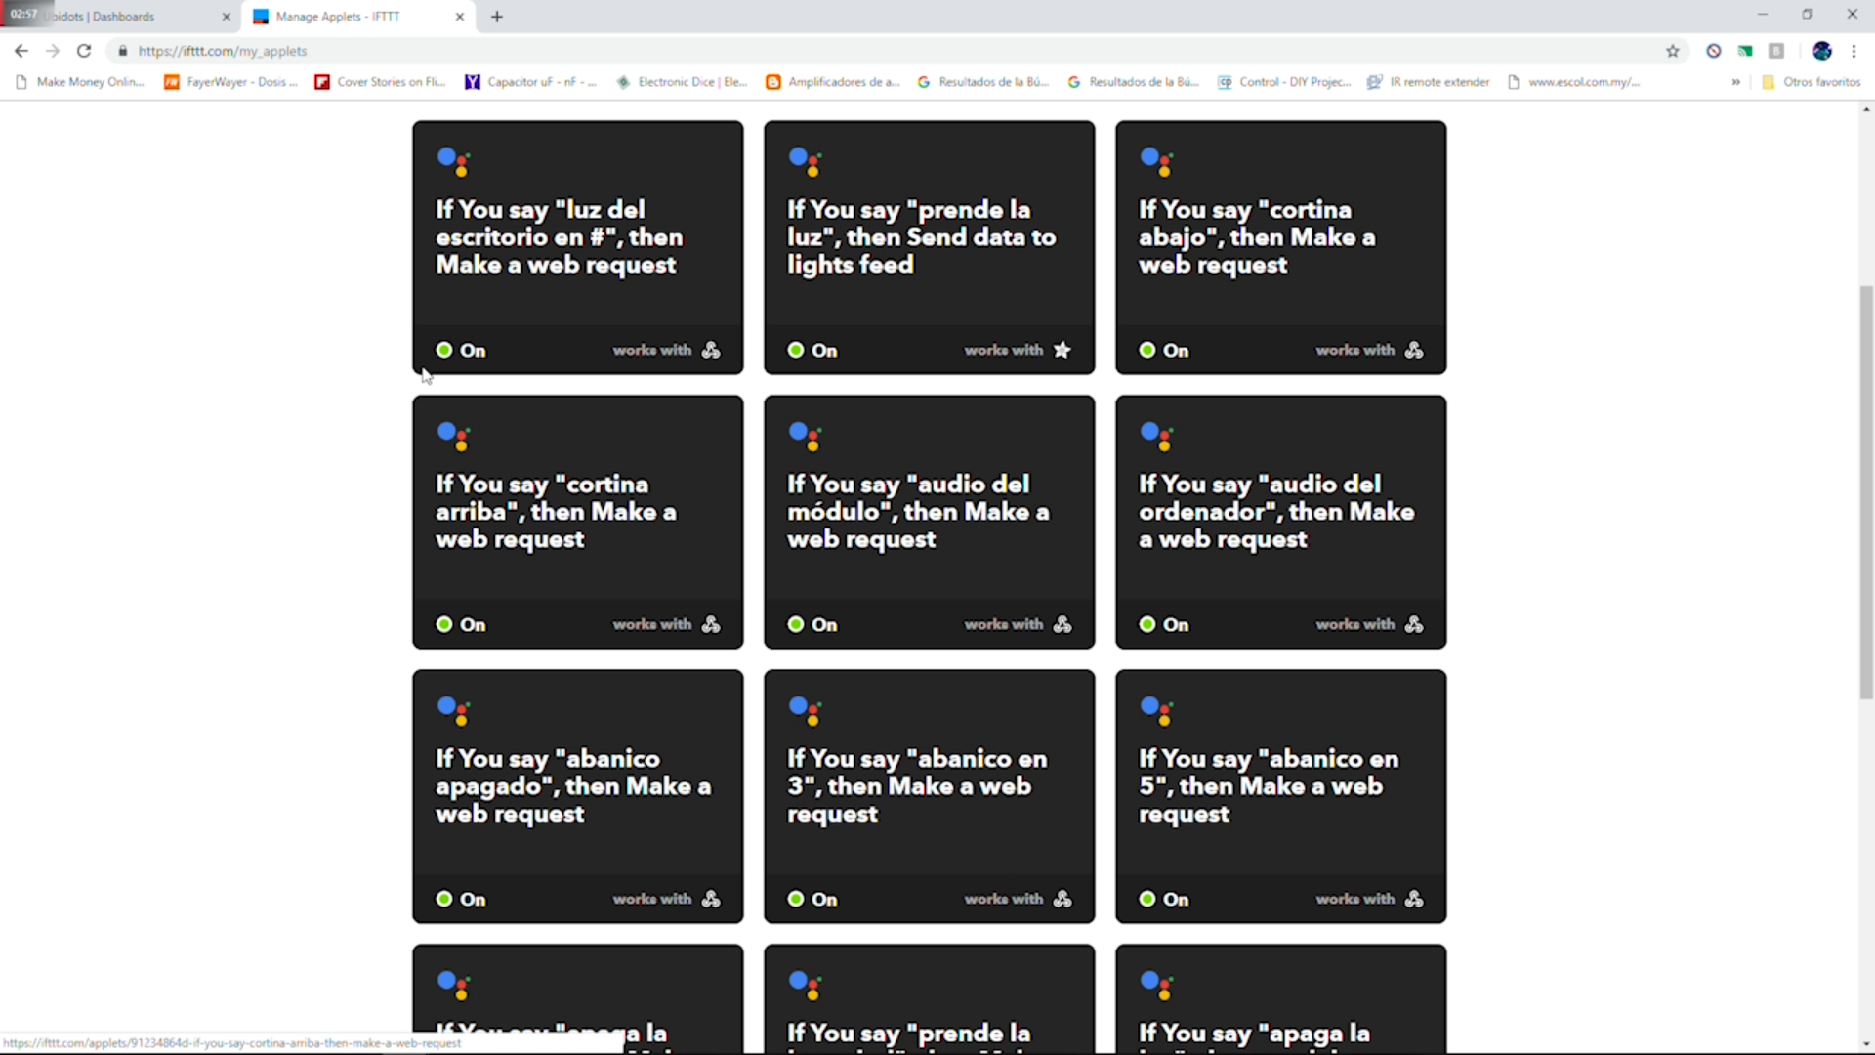The width and height of the screenshot is (1875, 1055).
Task: Open the IR remote extender bookmark
Action: click(1429, 82)
